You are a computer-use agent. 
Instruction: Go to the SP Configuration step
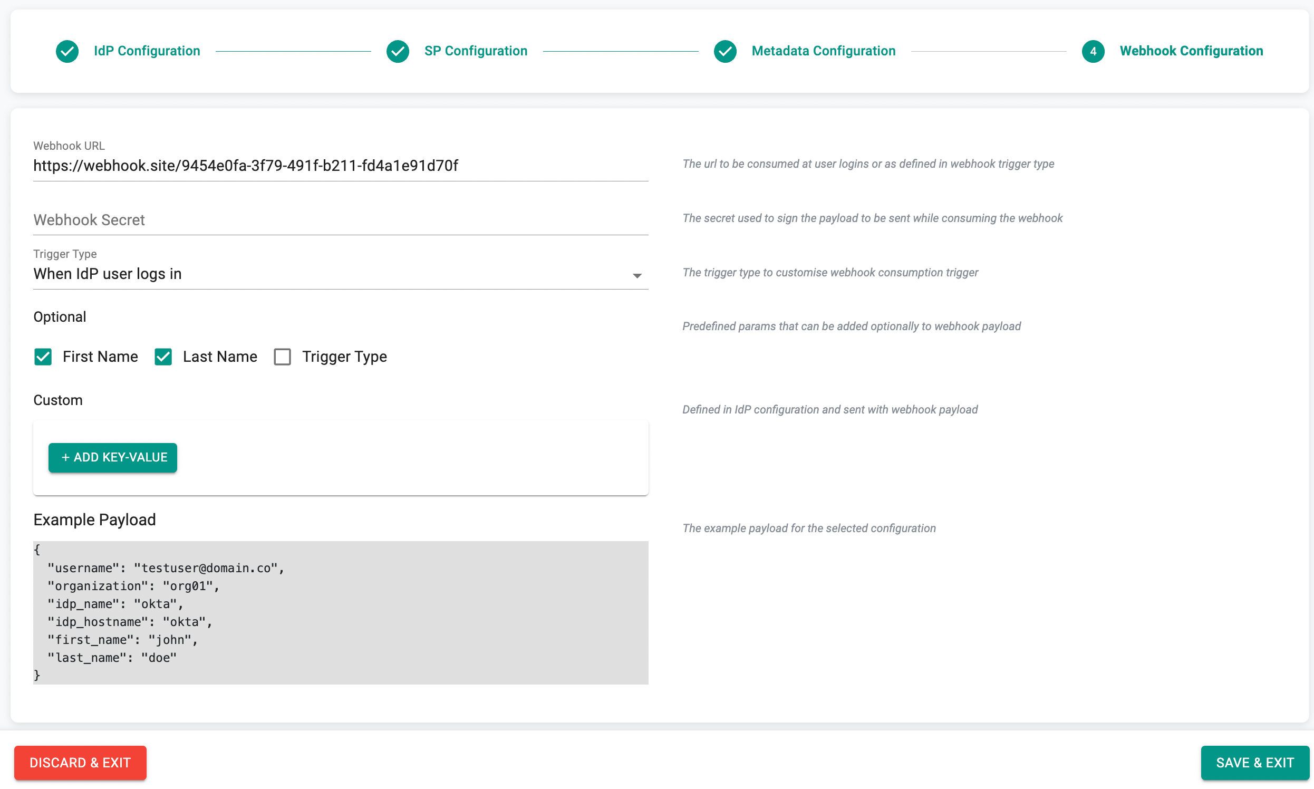pyautogui.click(x=476, y=51)
